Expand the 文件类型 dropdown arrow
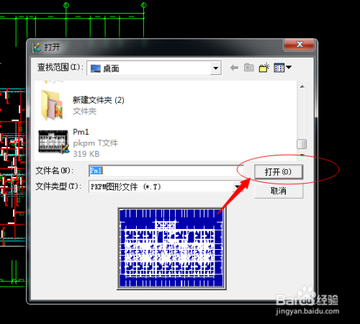Image resolution: width=360 pixels, height=324 pixels. click(237, 186)
